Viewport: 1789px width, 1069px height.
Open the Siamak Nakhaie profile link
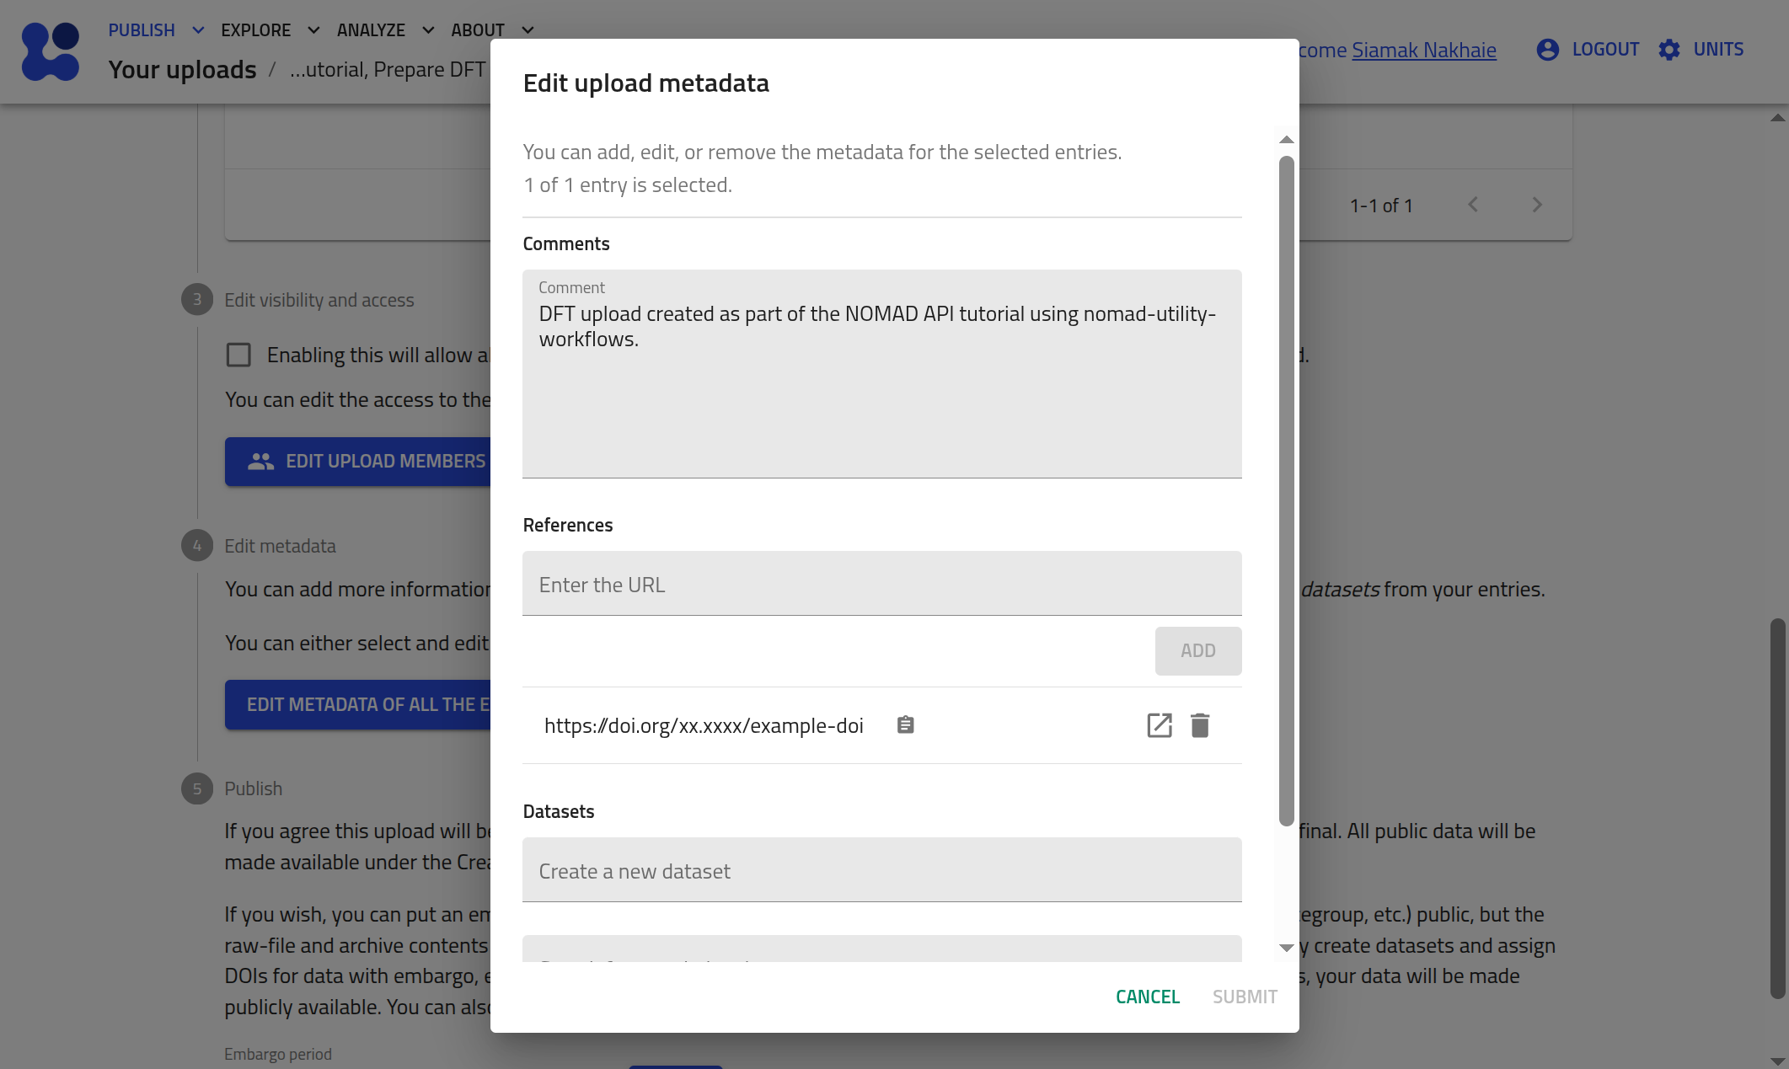tap(1424, 50)
